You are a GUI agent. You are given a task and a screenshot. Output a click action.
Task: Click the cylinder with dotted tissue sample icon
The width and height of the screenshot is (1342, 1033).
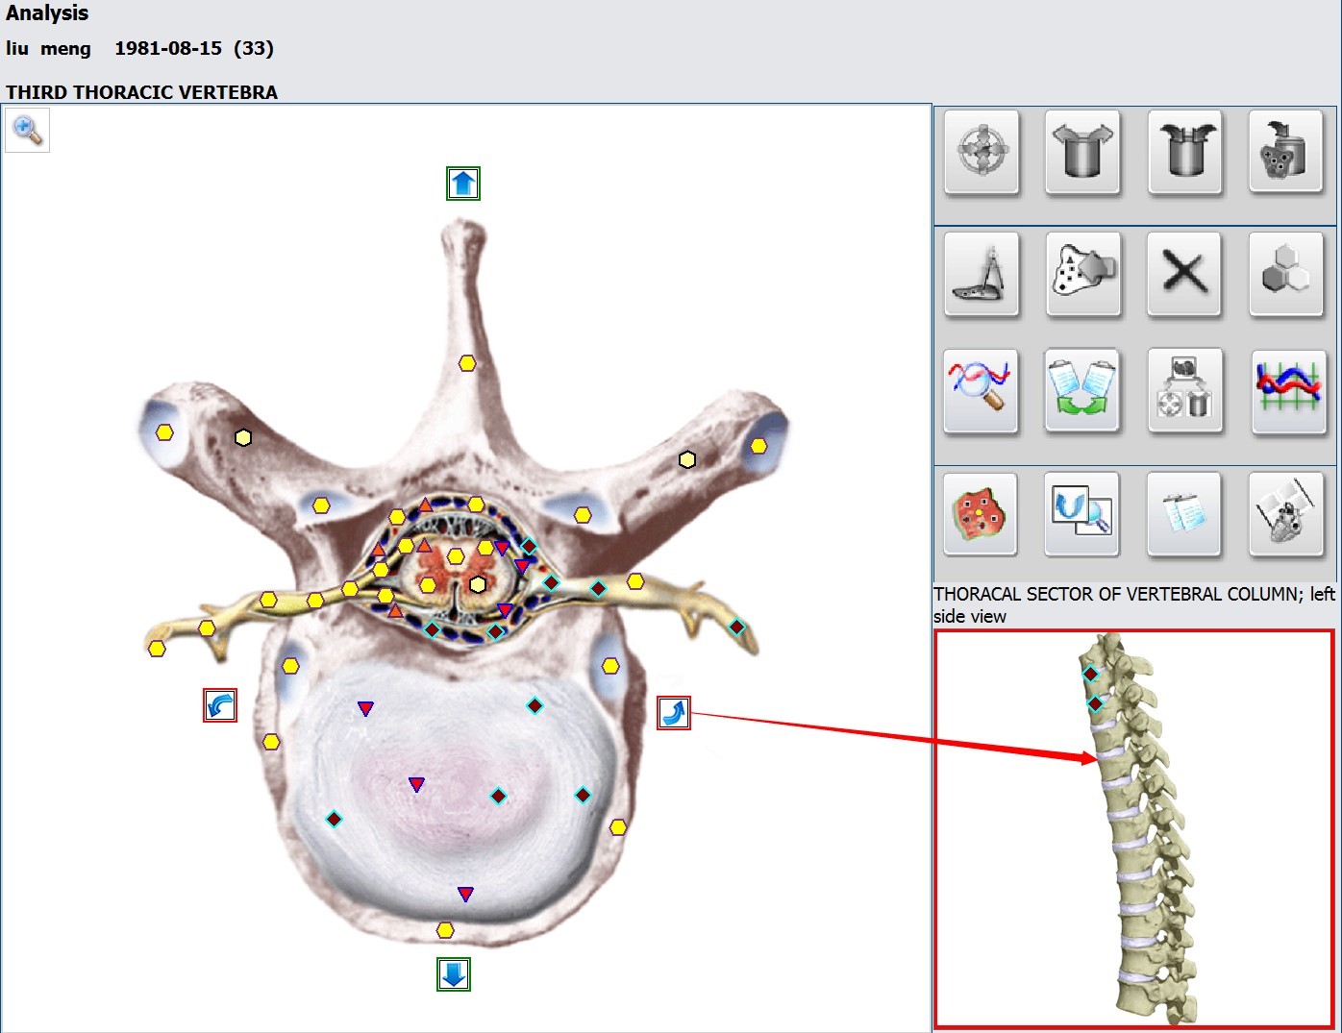1285,152
